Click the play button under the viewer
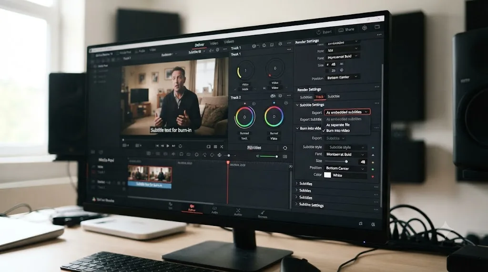This screenshot has width=488, height=272. (x=168, y=146)
